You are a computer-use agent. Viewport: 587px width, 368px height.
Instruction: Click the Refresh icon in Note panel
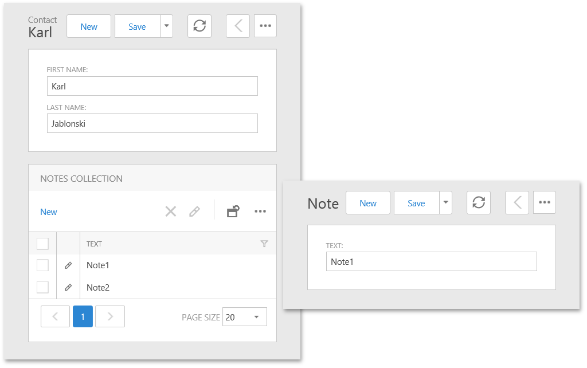coord(479,203)
